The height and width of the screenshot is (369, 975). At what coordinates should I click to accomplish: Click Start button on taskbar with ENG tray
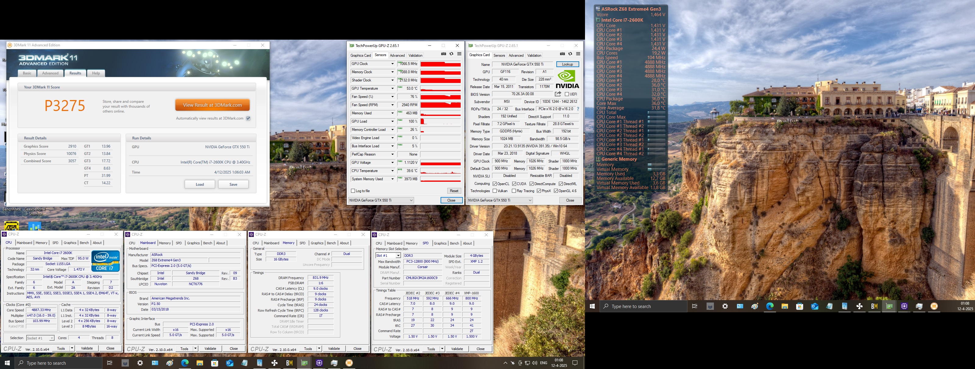(x=7, y=363)
